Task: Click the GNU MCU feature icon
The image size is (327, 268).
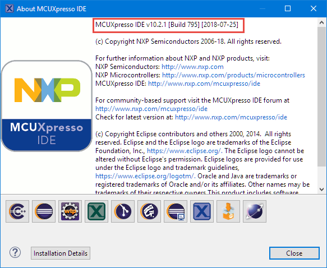Action: tap(149, 211)
